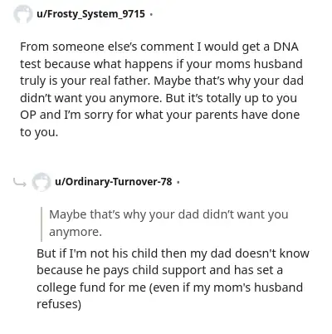Viewport: 332px width, 334px height.
Task: Click 'But if I'm not his child' line
Action: tap(173, 253)
